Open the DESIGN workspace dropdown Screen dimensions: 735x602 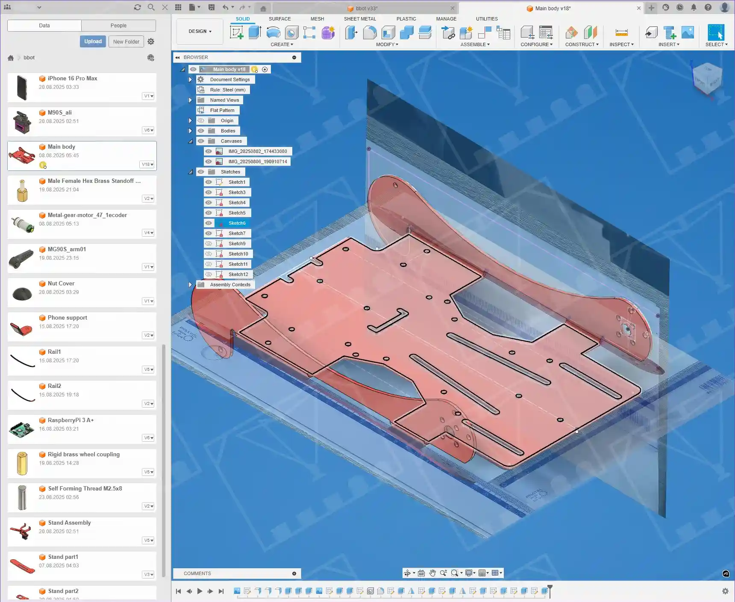point(200,31)
